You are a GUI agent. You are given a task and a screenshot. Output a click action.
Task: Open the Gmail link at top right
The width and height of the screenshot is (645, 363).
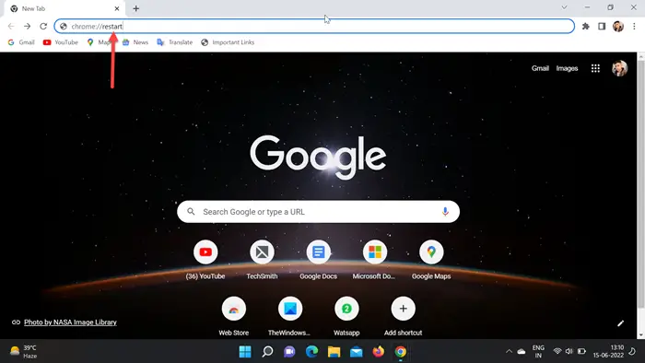[x=540, y=68]
